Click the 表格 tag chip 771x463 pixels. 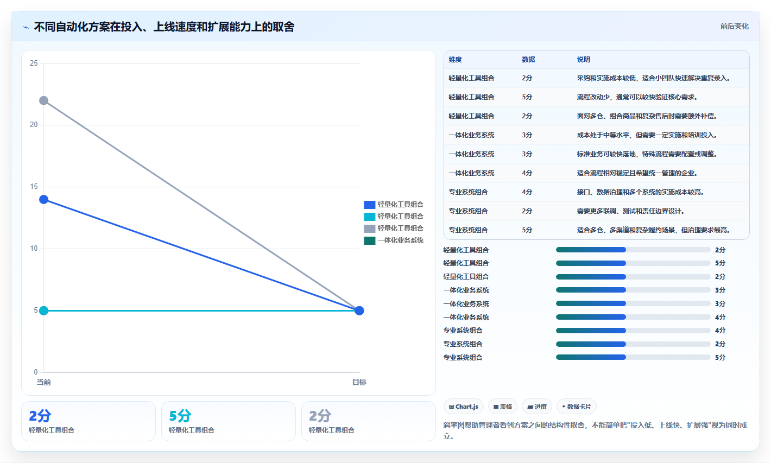503,407
